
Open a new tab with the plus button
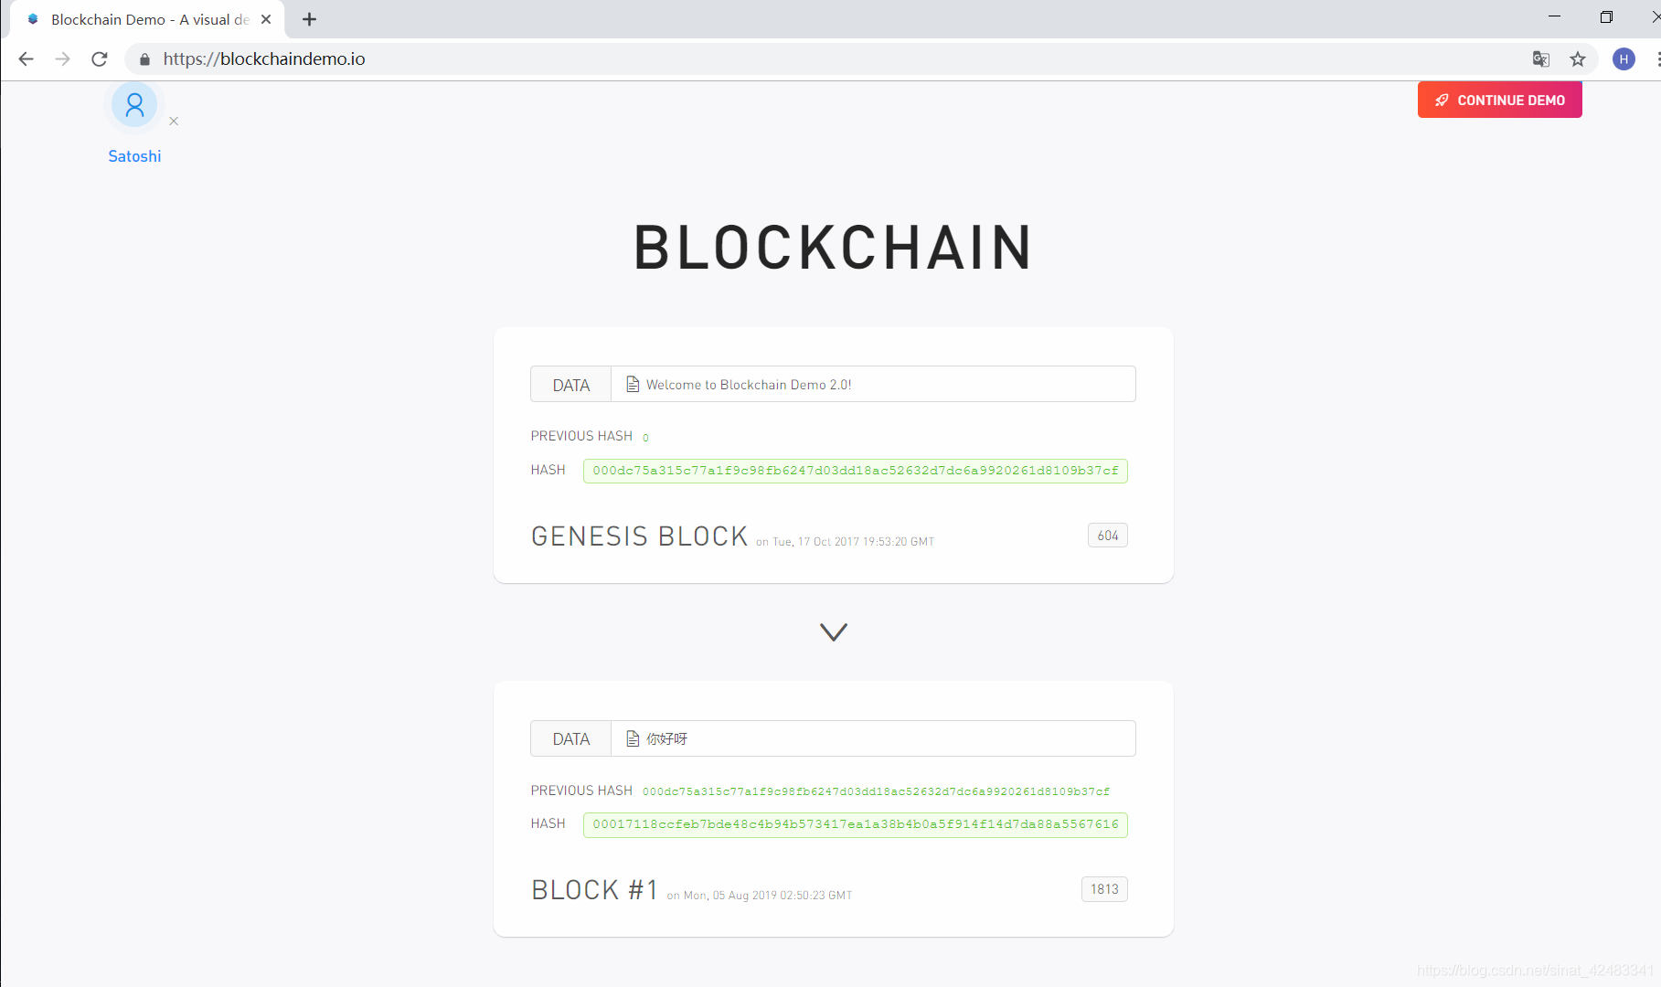(309, 19)
